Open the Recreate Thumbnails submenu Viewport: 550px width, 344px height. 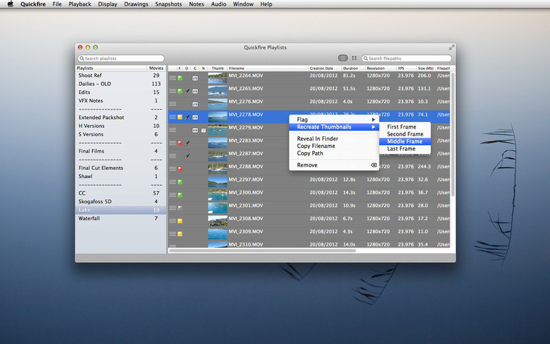[x=334, y=127]
